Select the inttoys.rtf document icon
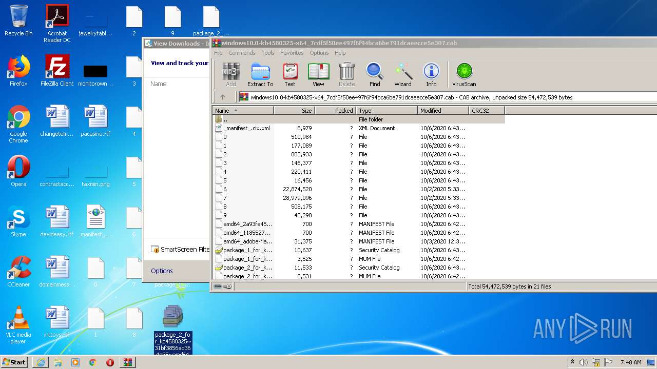657x369 pixels. pos(57,322)
